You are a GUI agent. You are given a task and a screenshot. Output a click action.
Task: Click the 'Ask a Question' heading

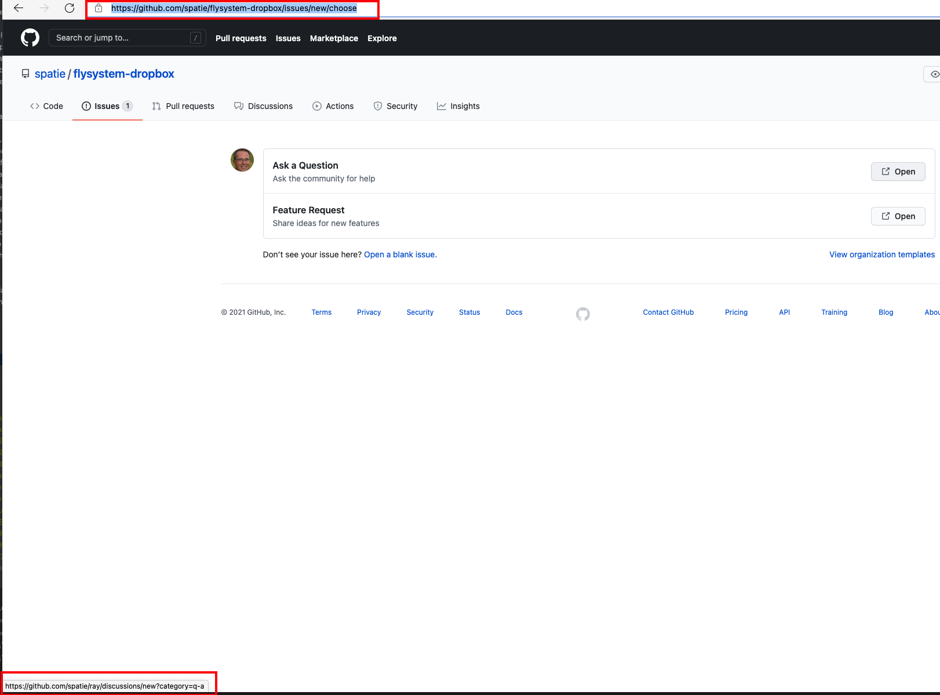point(305,165)
